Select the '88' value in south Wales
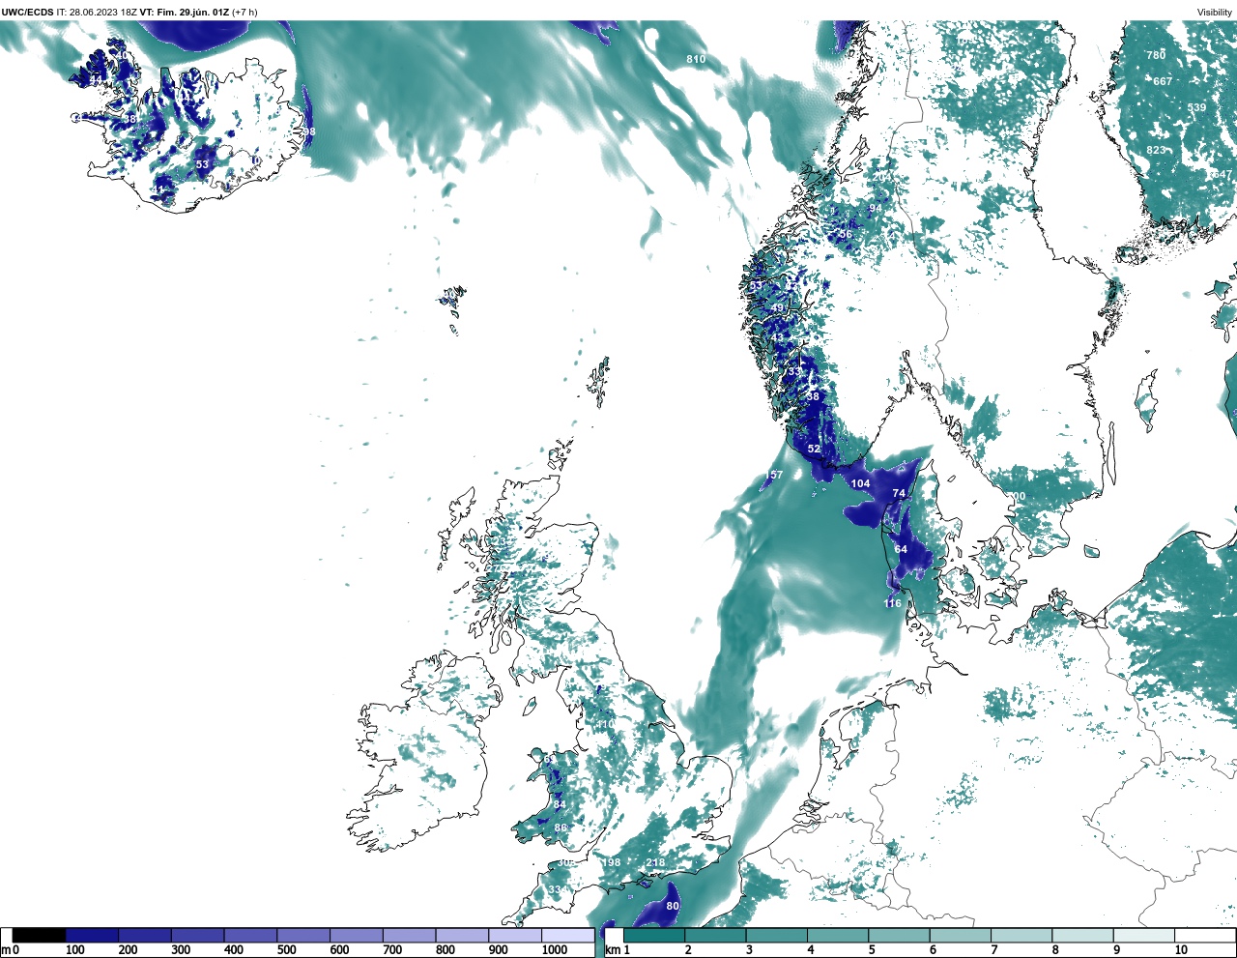Screen dimensions: 1237x958 [x=561, y=827]
